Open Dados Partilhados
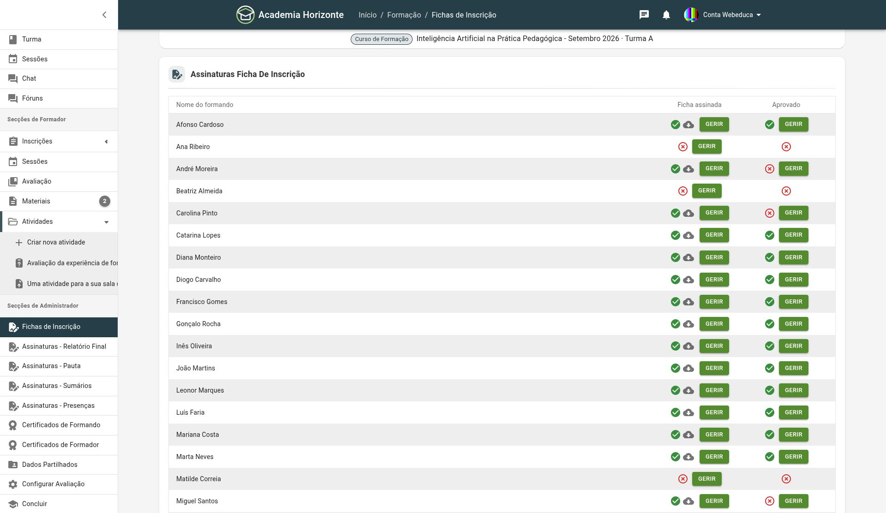This screenshot has height=513, width=886. [59, 465]
